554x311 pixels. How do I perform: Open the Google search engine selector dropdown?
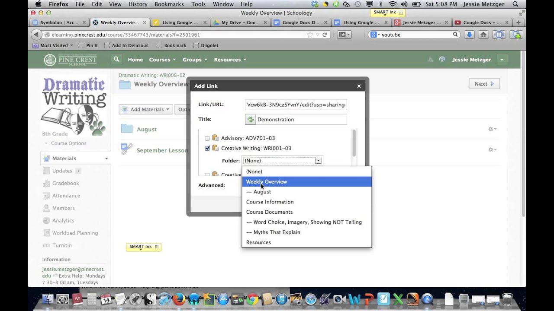click(375, 35)
